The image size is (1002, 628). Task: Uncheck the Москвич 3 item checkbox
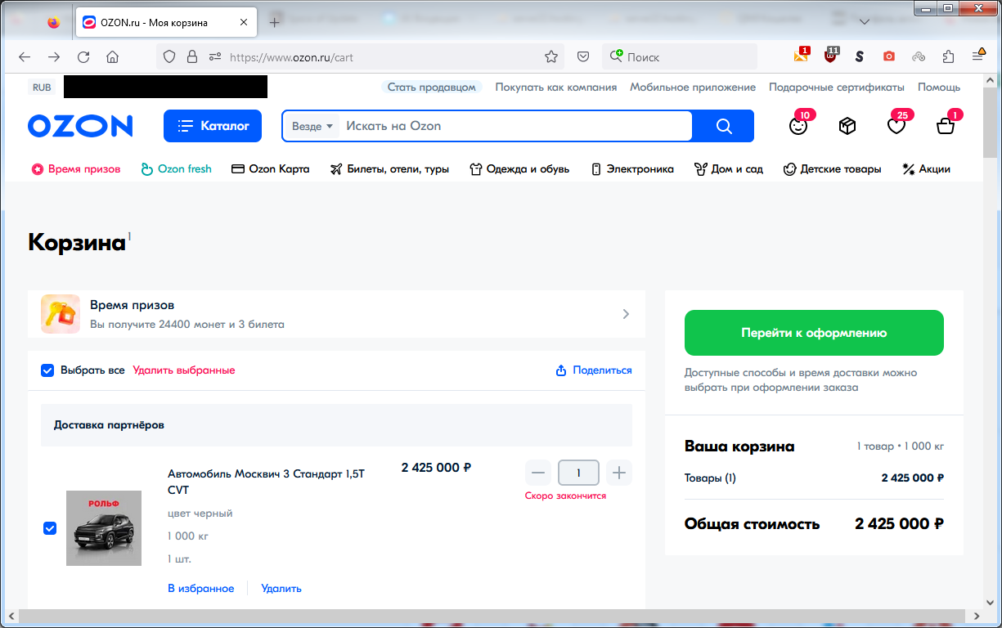click(50, 528)
